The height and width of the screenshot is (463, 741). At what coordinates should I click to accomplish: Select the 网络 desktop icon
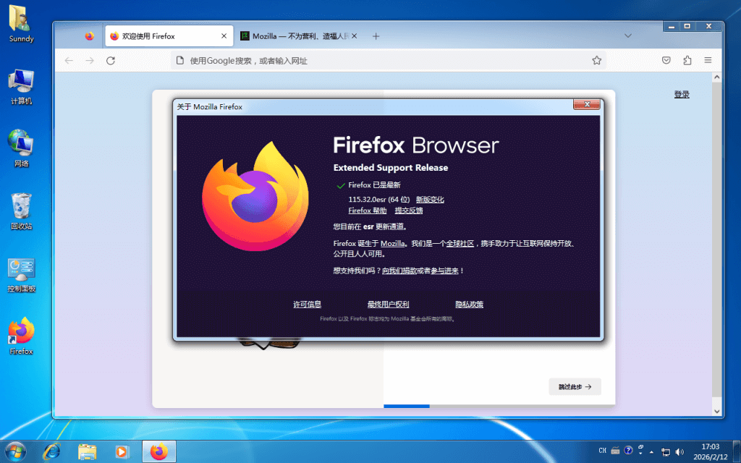(21, 149)
